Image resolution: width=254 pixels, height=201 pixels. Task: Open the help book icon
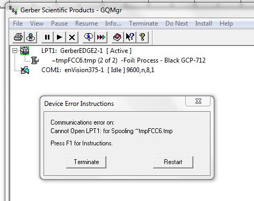[118, 37]
